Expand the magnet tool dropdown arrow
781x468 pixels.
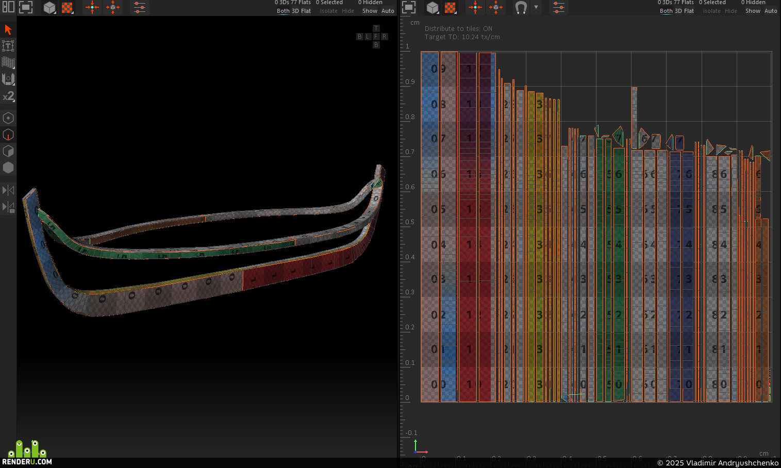pyautogui.click(x=536, y=7)
